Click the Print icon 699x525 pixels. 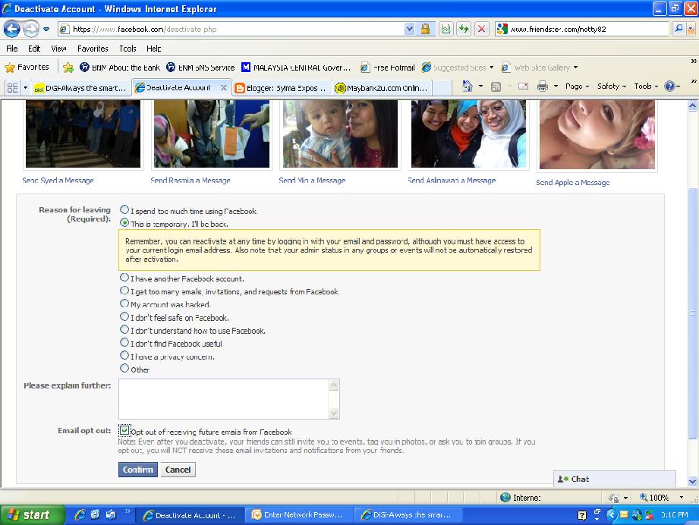coord(542,86)
